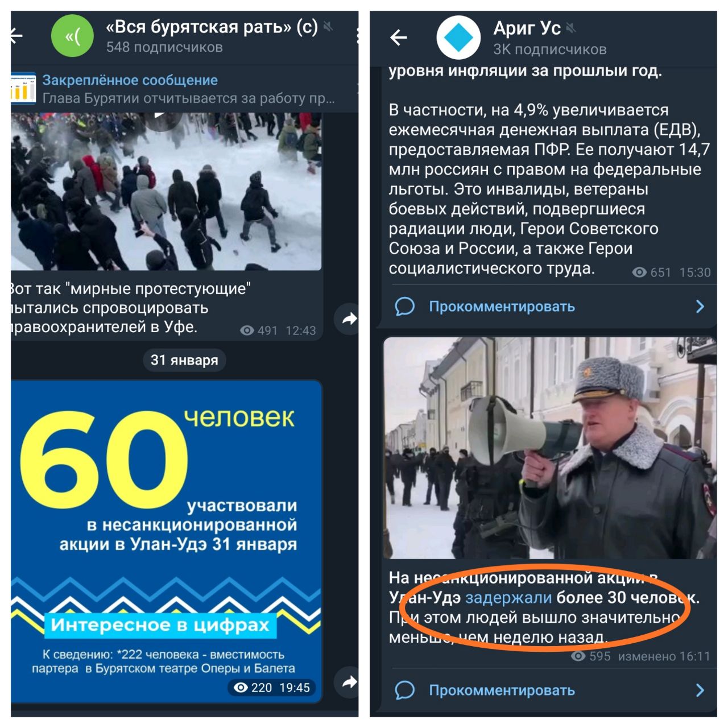Open police officer megaphone photo
728x728 pixels.
[549, 448]
